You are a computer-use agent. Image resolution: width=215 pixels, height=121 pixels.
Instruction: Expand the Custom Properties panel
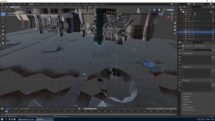(189, 110)
